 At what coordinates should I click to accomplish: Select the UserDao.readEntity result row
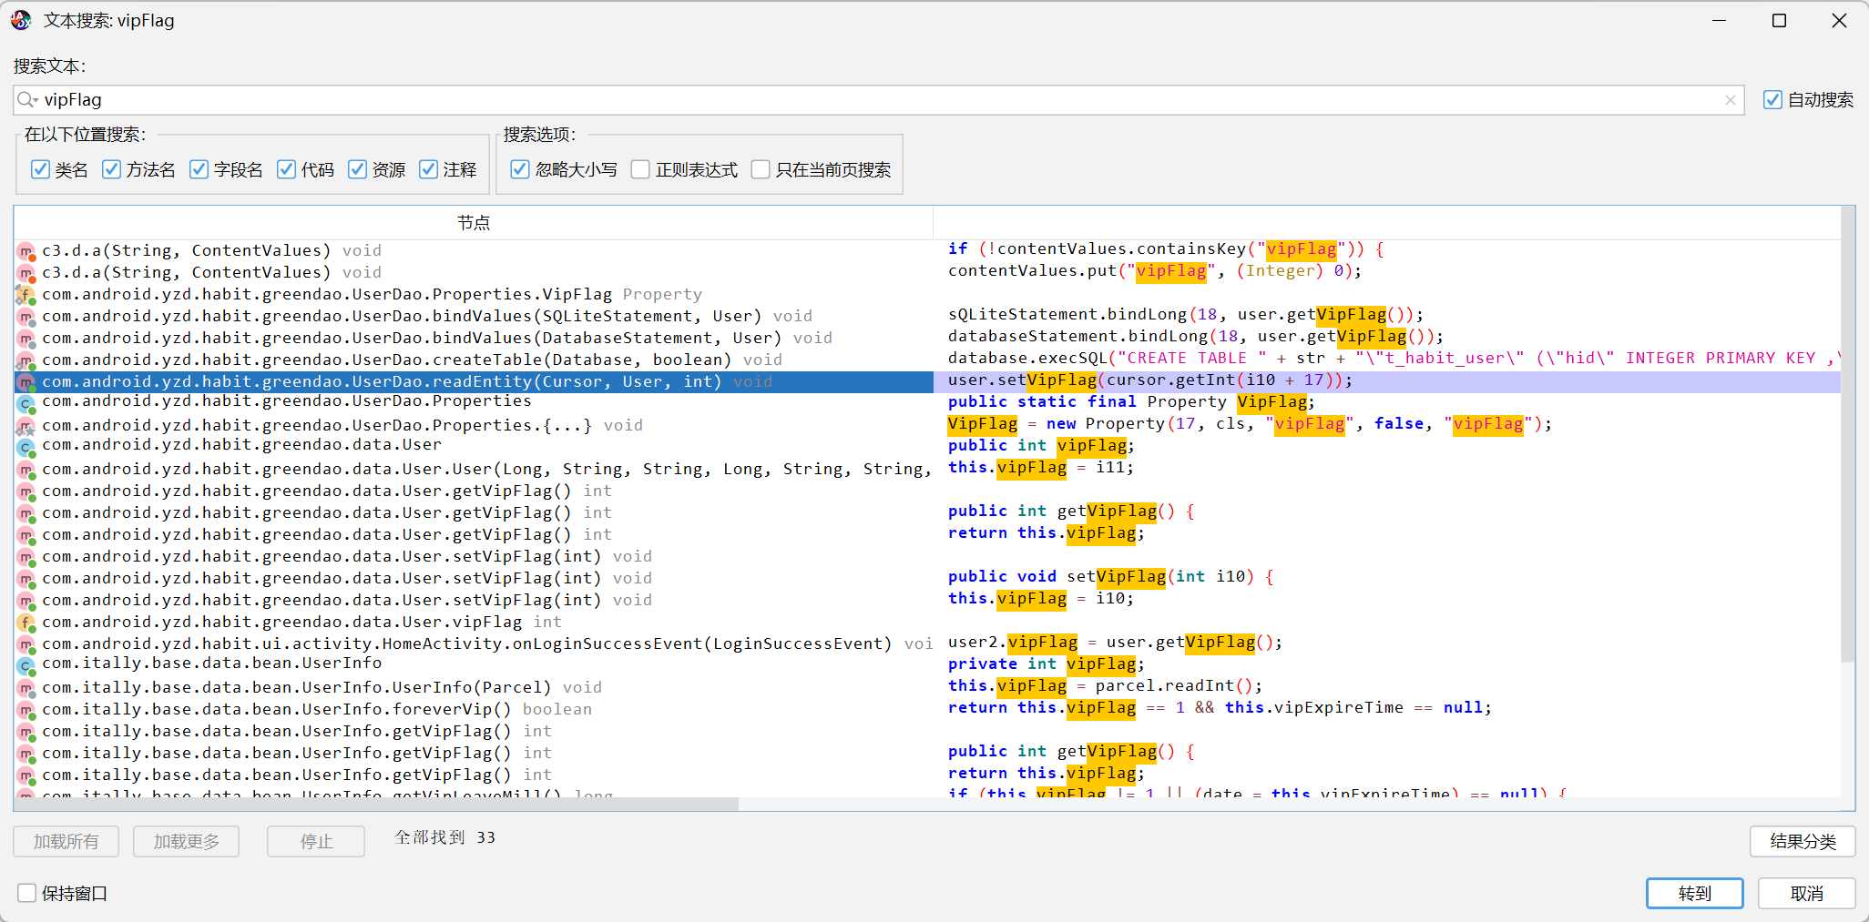click(383, 382)
